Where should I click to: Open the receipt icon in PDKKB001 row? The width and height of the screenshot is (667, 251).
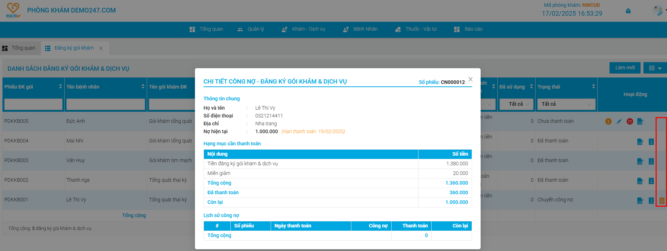pos(651,201)
